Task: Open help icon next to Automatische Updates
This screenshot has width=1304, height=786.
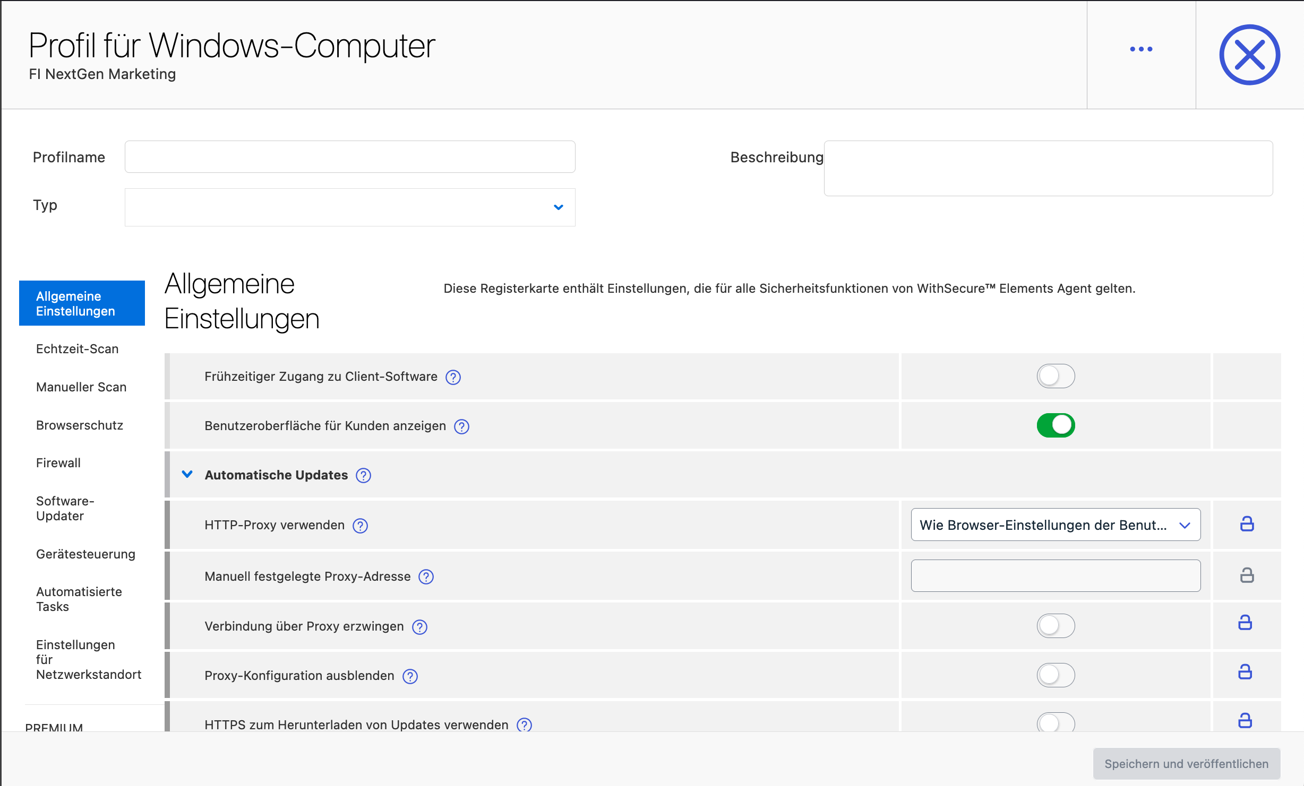Action: tap(363, 475)
